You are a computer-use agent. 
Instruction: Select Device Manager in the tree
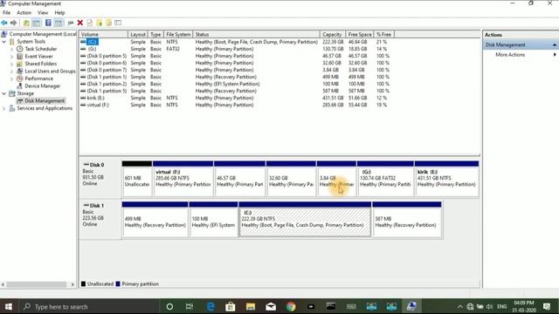point(43,85)
